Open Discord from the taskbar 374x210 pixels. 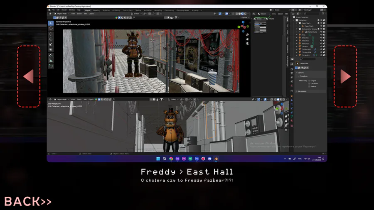click(209, 159)
